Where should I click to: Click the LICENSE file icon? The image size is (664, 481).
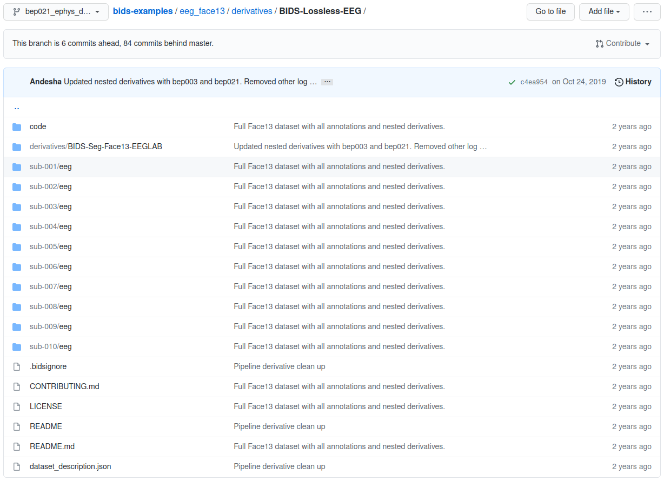coord(17,407)
